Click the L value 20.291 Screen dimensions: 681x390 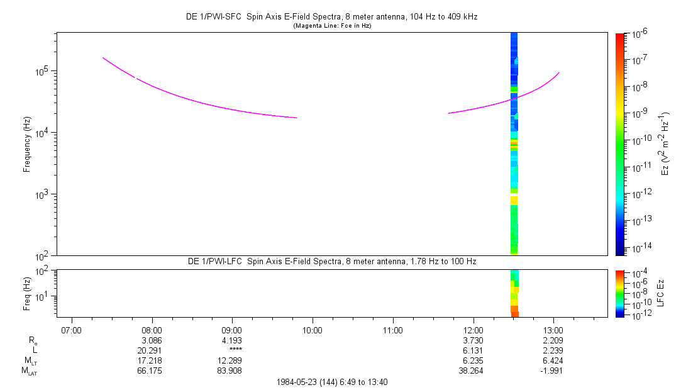152,350
